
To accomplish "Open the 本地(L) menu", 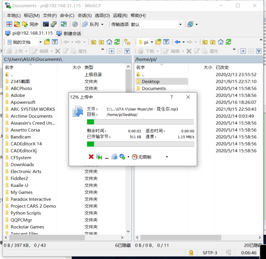I will [x=14, y=16].
